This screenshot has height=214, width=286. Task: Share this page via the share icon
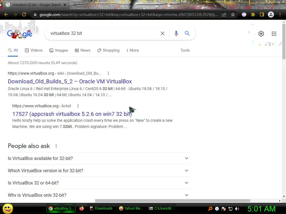click(x=224, y=14)
